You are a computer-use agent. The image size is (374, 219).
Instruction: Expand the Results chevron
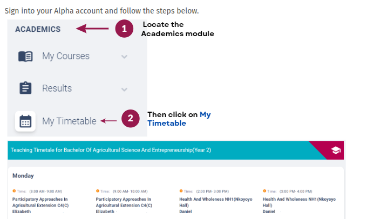click(x=125, y=89)
